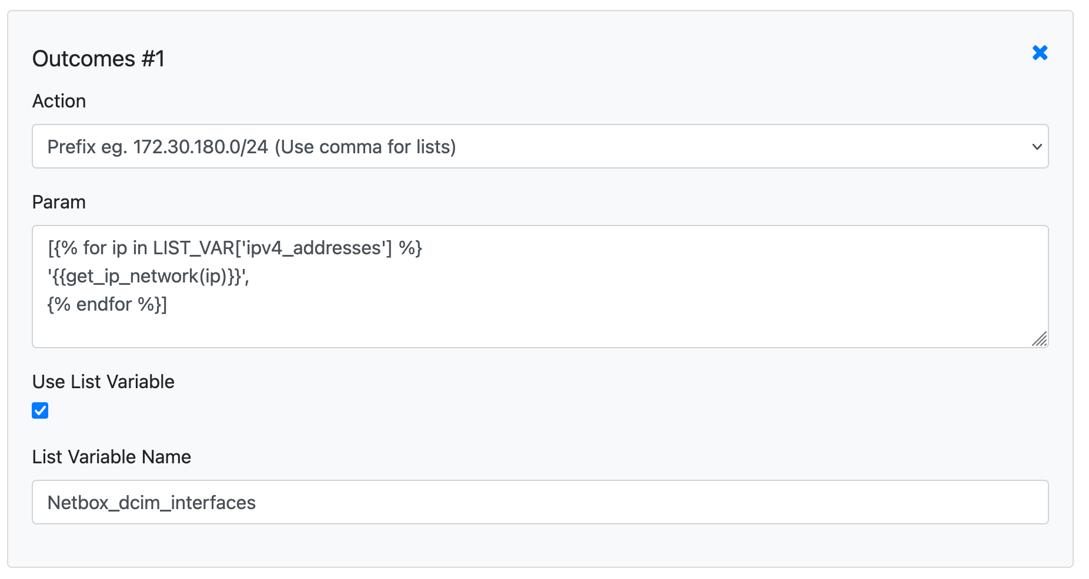
Task: Select the 'Prefix eg. 172.30.180.0/24' option text
Action: click(158, 147)
